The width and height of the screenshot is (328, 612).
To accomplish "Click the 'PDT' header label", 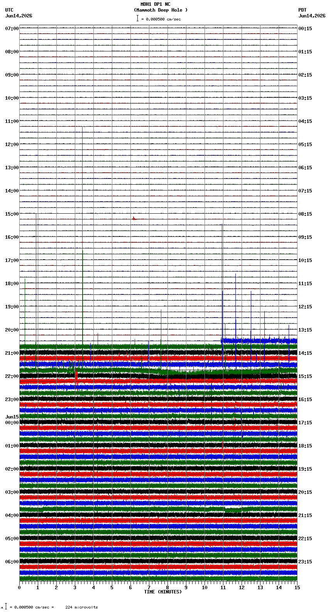I will pyautogui.click(x=303, y=10).
